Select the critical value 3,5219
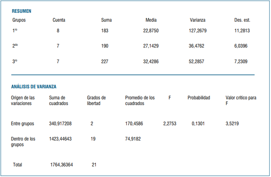The width and height of the screenshot is (271, 177). click(x=232, y=124)
